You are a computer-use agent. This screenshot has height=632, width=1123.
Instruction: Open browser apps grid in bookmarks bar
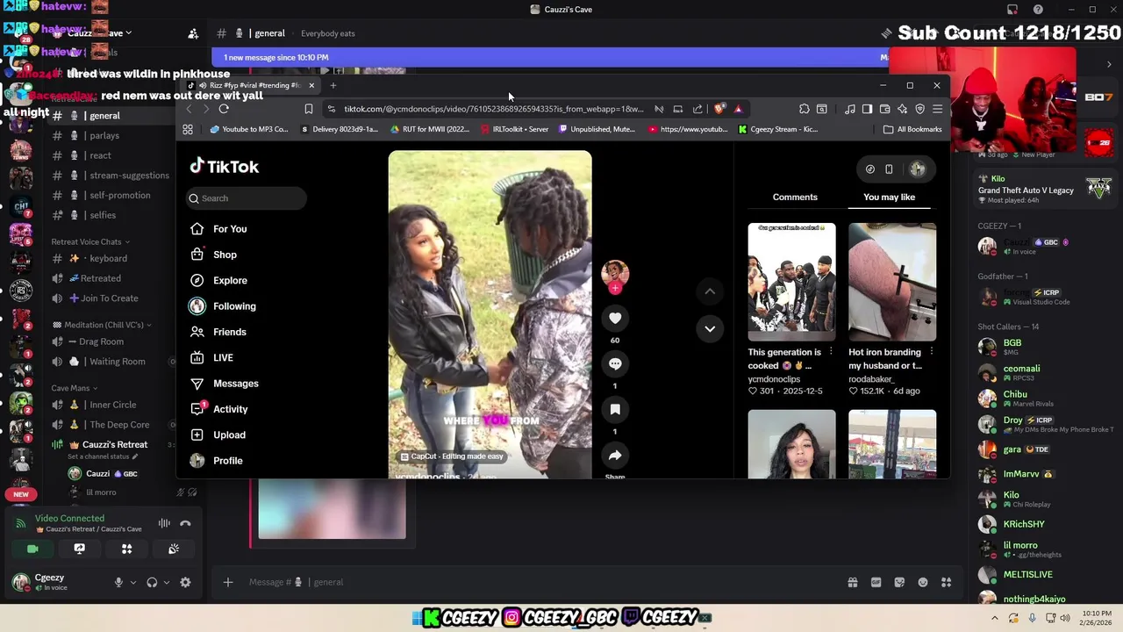[188, 129]
